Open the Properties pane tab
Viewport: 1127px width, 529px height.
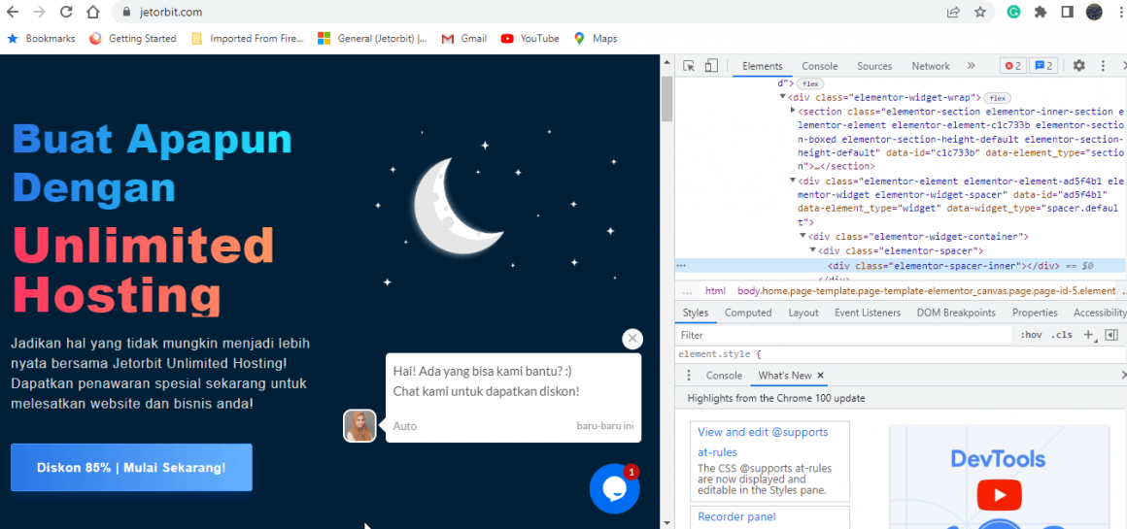click(x=1035, y=313)
